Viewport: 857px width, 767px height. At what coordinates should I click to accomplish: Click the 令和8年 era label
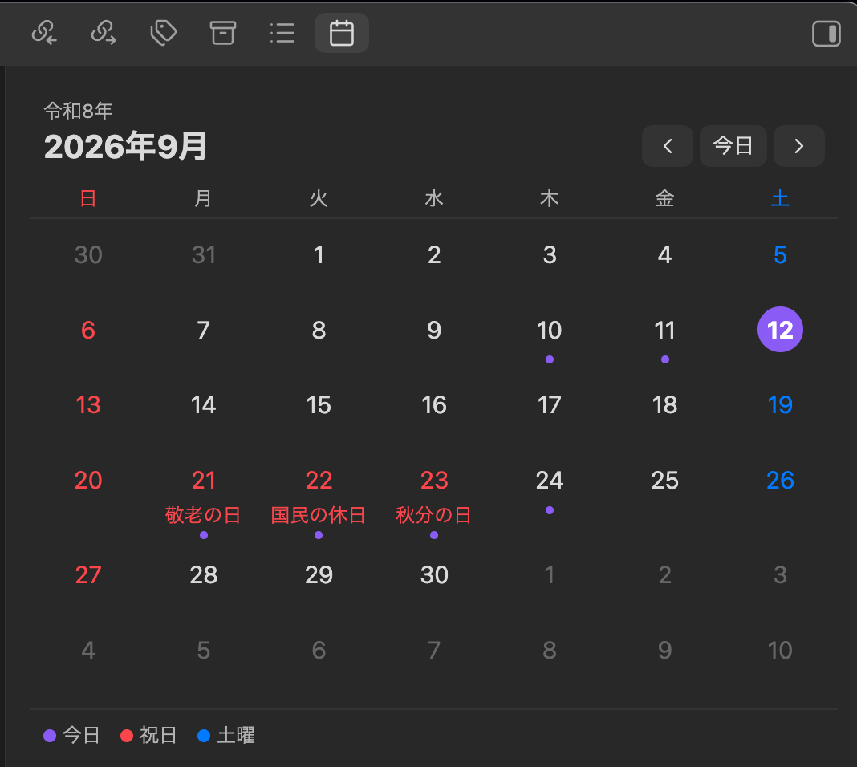click(78, 111)
